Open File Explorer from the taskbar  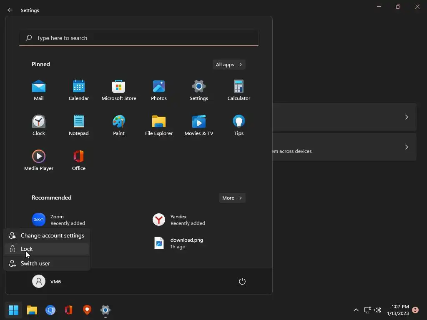click(x=32, y=310)
